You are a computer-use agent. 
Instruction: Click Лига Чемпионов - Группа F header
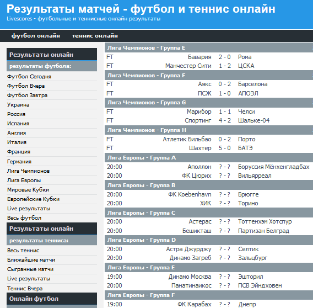(x=147, y=76)
